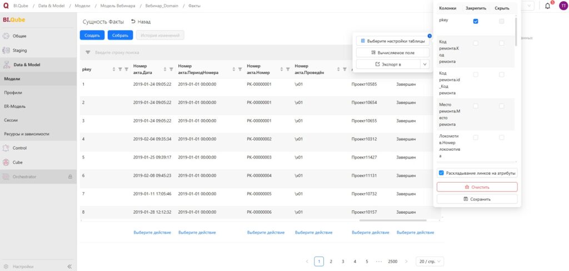Click the trash icon in Очистить button
569x271 pixels.
[x=467, y=187]
